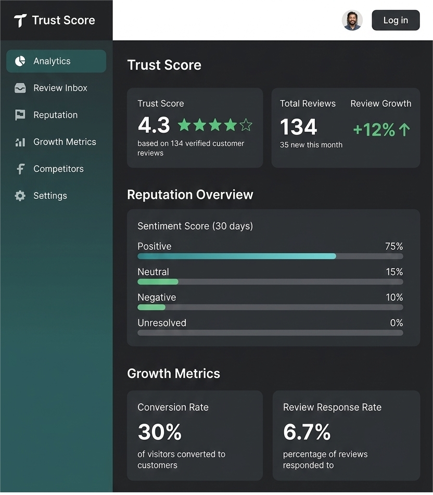Click the Review Response Rate card
Viewport: 433px width, 495px height.
pyautogui.click(x=346, y=435)
